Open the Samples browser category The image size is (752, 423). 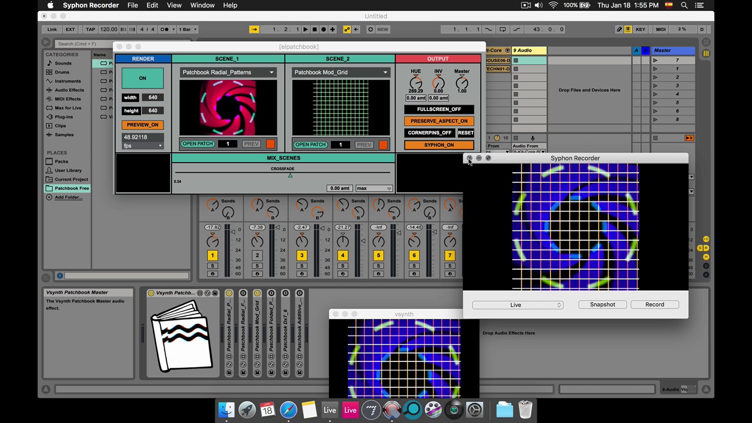64,135
